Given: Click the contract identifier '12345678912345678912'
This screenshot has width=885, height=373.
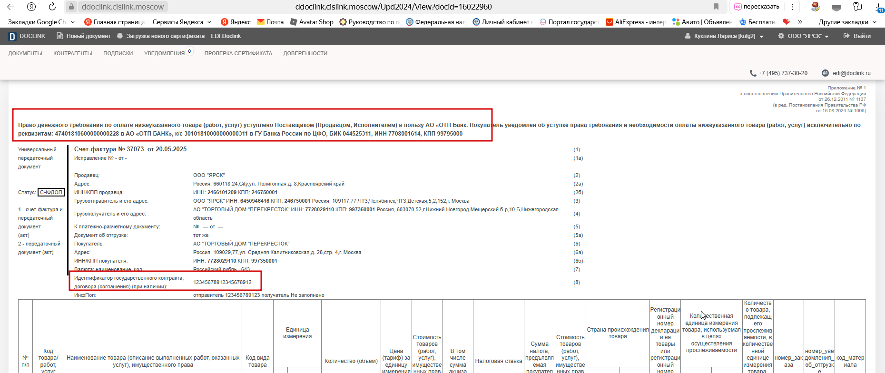Looking at the screenshot, I should (x=222, y=282).
